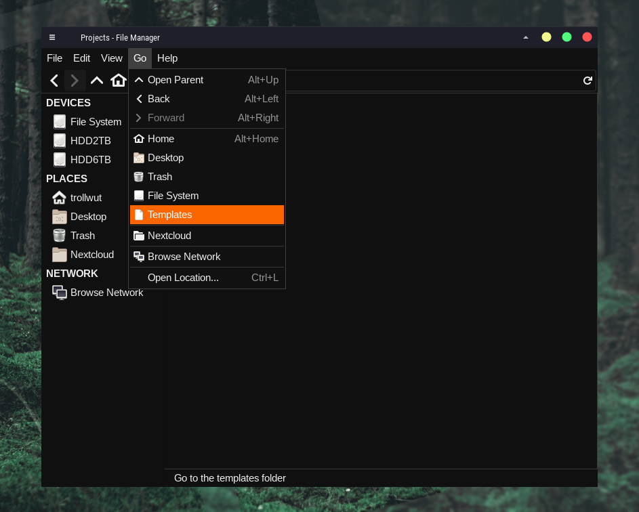
Task: Open the File menu
Action: pos(54,58)
